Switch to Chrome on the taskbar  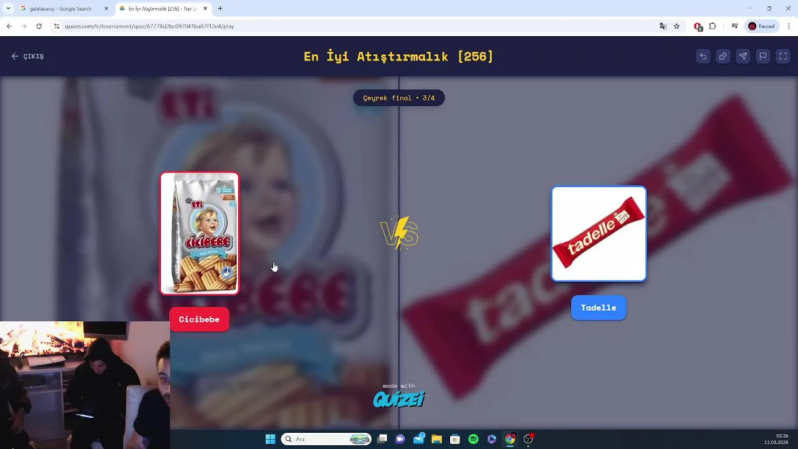510,439
